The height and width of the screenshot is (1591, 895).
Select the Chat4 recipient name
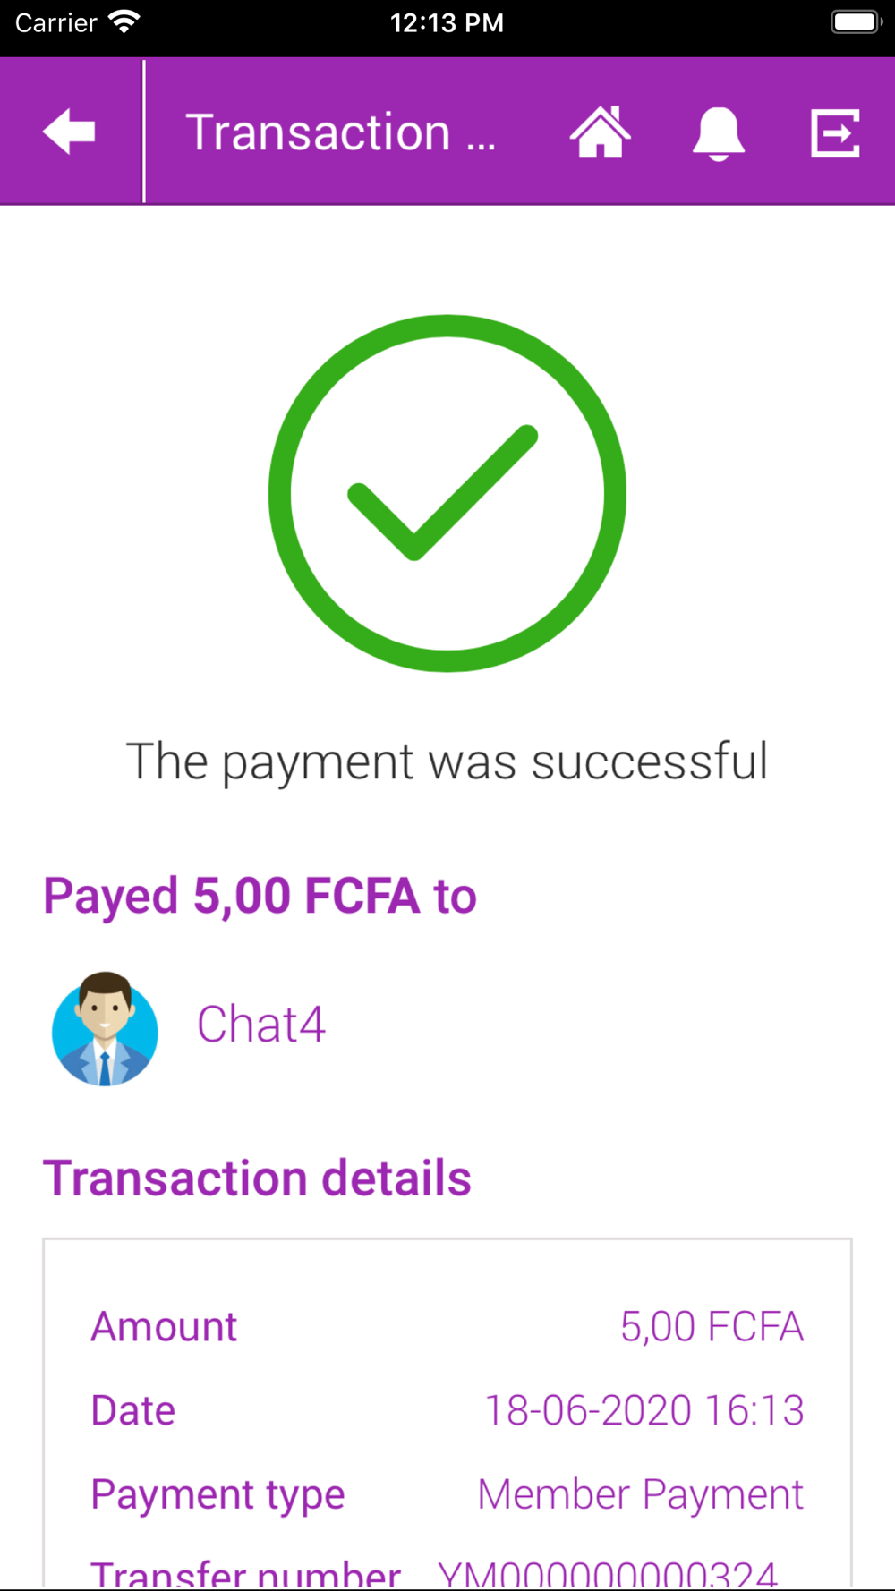[x=260, y=1025]
